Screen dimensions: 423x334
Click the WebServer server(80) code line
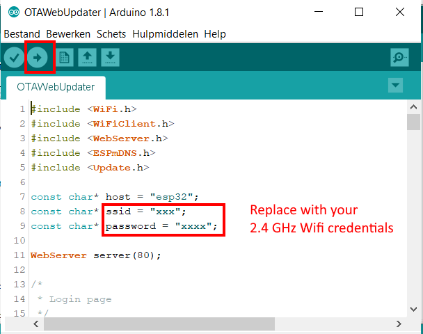tap(96, 255)
